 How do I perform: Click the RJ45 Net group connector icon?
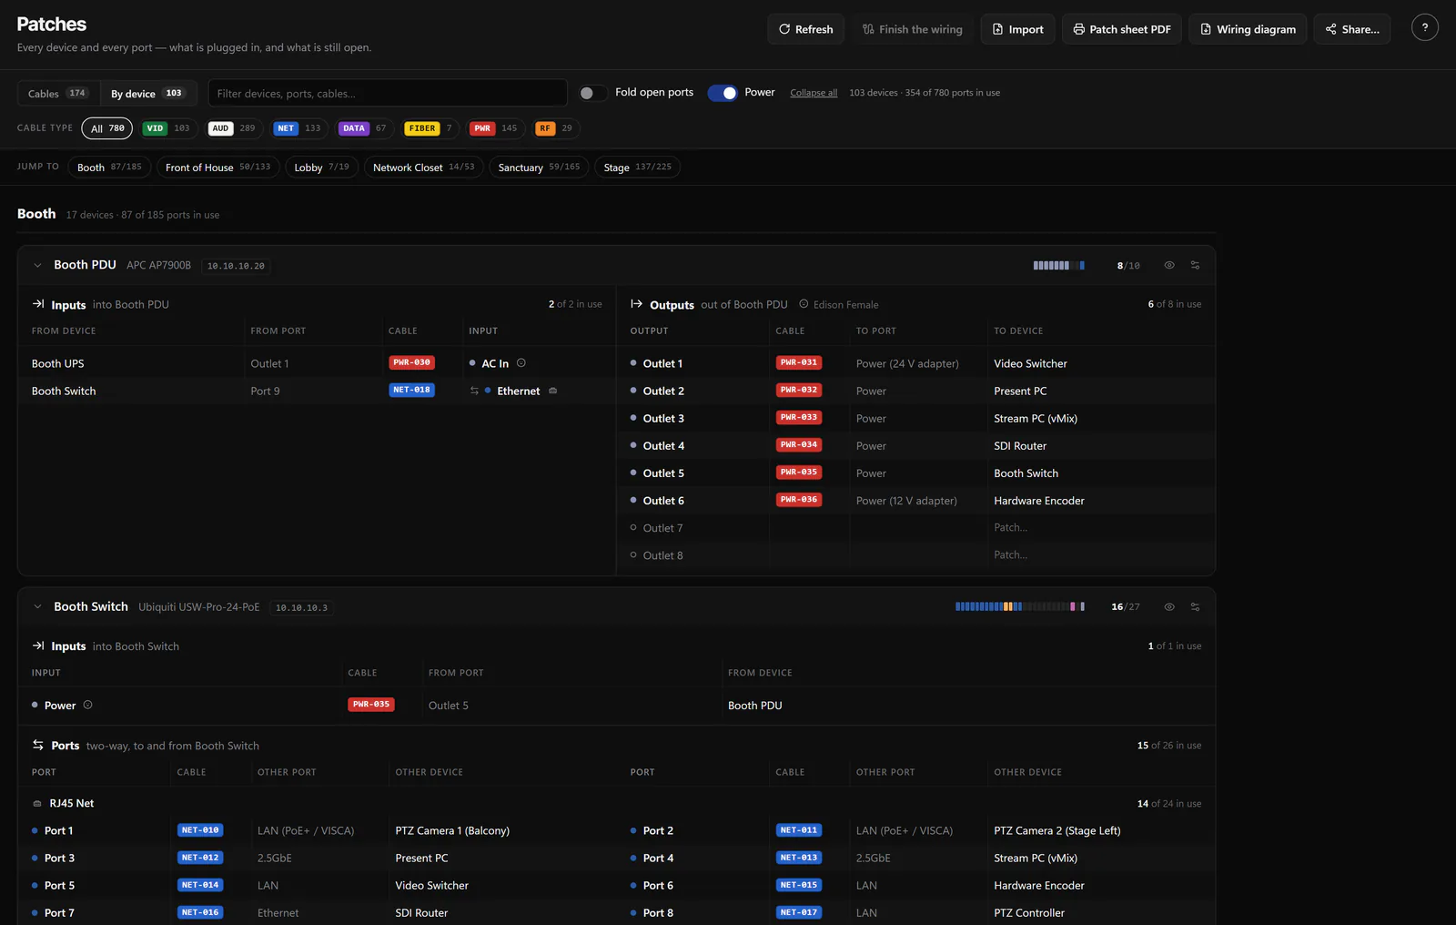pos(37,803)
